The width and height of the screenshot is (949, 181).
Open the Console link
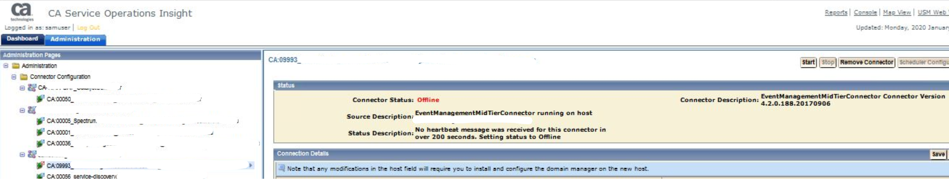(865, 13)
